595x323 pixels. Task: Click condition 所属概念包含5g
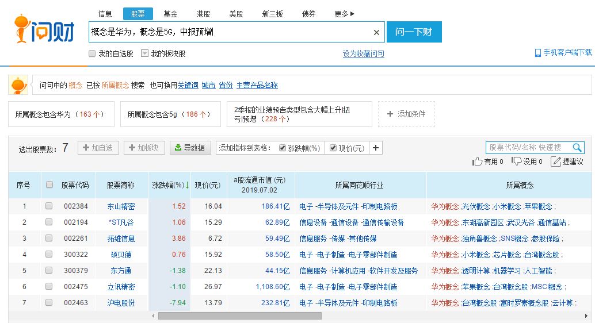click(x=170, y=114)
